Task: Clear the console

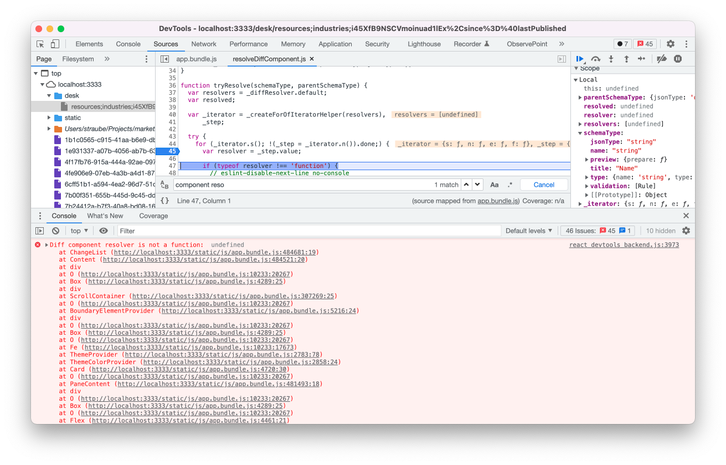Action: 55,231
